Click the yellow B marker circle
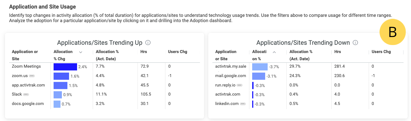Screen dimensions: 411x121 [x=392, y=32]
